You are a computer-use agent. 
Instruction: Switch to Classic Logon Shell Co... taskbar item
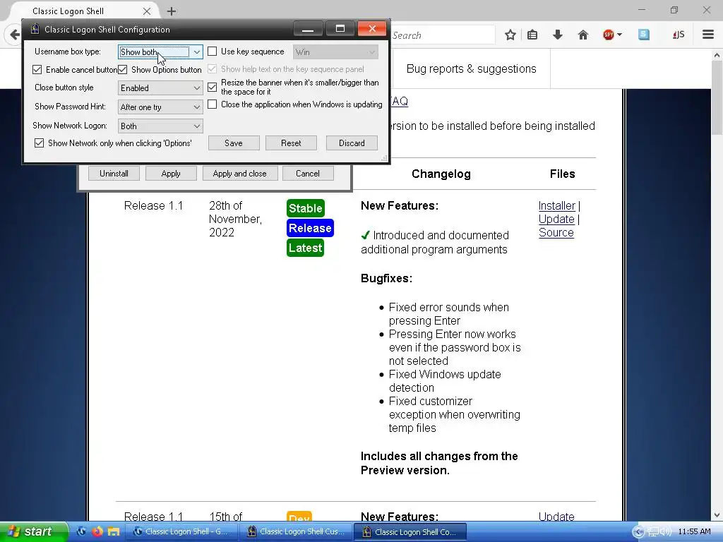click(410, 531)
